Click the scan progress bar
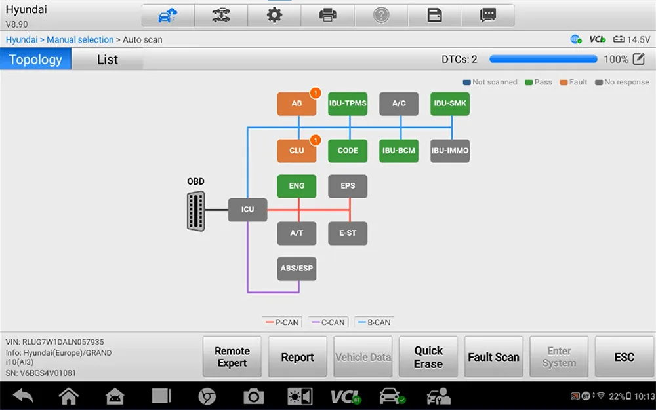The height and width of the screenshot is (410, 656). [x=543, y=60]
